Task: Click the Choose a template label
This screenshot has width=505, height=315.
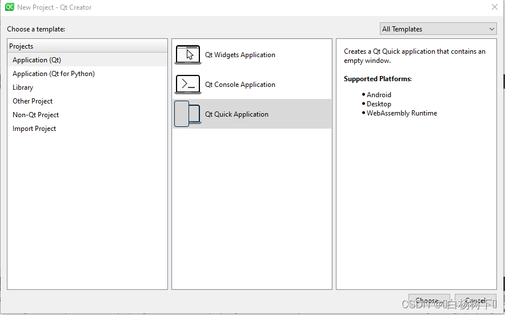Action: [x=36, y=29]
